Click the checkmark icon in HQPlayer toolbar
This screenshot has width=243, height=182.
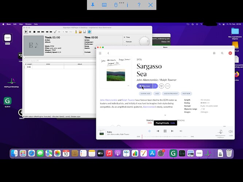point(55,32)
